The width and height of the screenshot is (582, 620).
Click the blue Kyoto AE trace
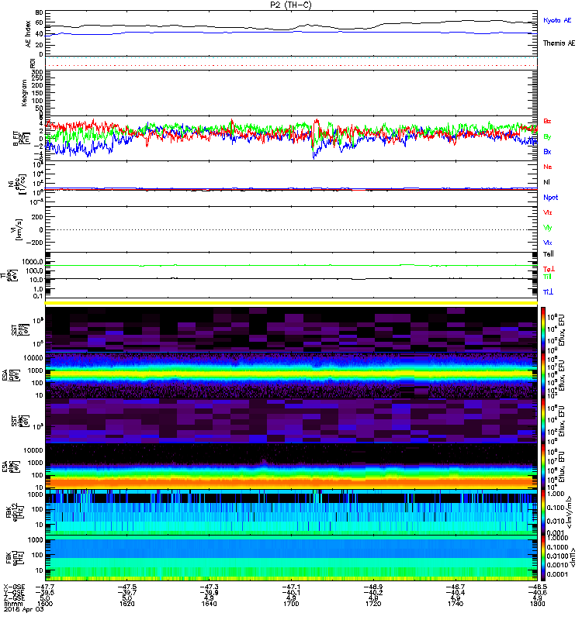point(291,32)
